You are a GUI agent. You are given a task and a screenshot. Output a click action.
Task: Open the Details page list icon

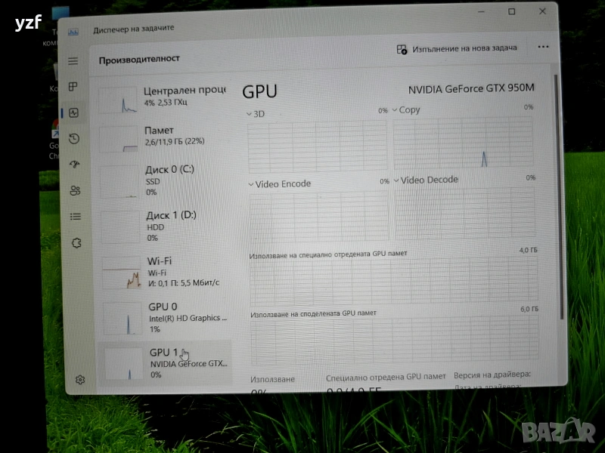[x=75, y=217]
